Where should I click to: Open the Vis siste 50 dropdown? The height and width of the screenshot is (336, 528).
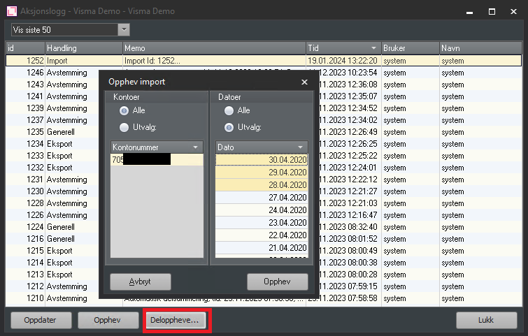point(124,29)
